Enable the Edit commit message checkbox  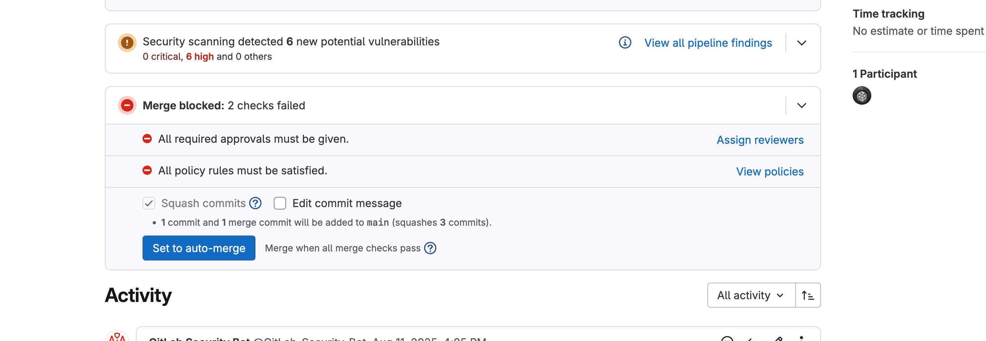pyautogui.click(x=280, y=203)
